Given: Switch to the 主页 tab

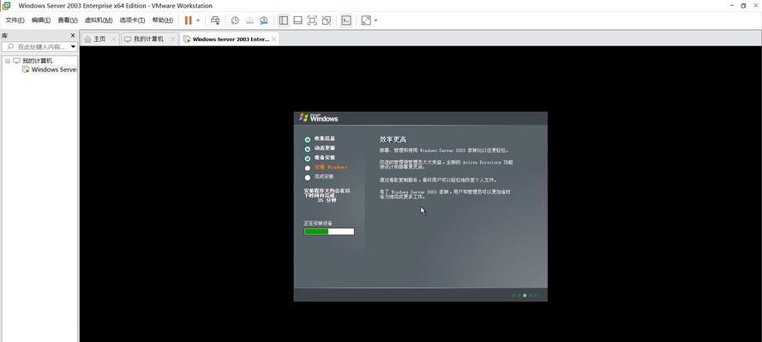Looking at the screenshot, I should (x=99, y=39).
